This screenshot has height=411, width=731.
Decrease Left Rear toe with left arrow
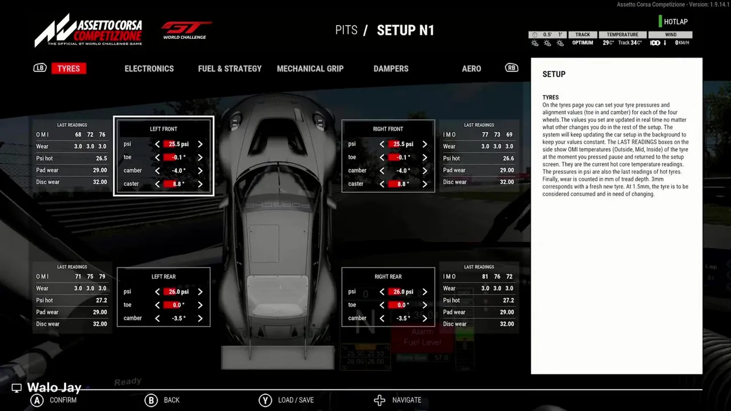tap(157, 305)
